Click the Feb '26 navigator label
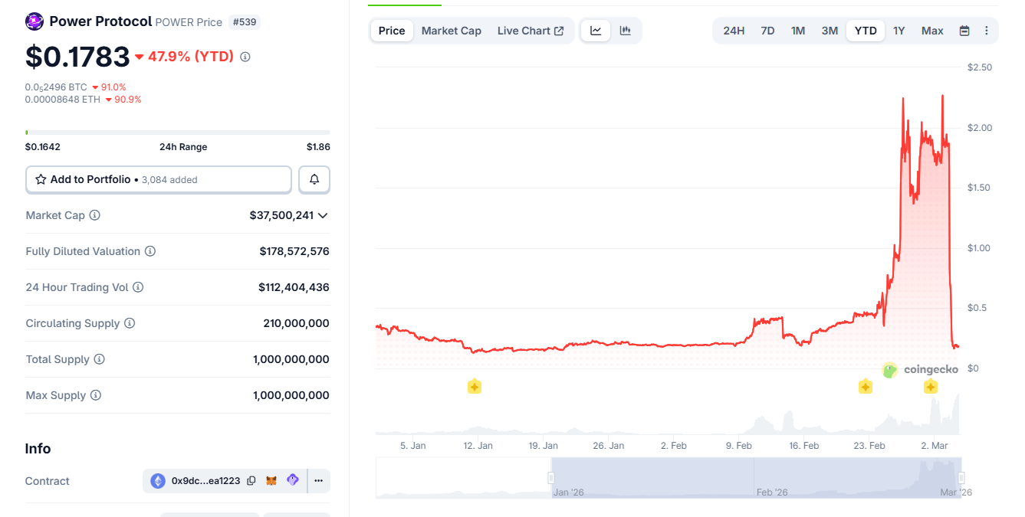1025x517 pixels. coord(772,492)
